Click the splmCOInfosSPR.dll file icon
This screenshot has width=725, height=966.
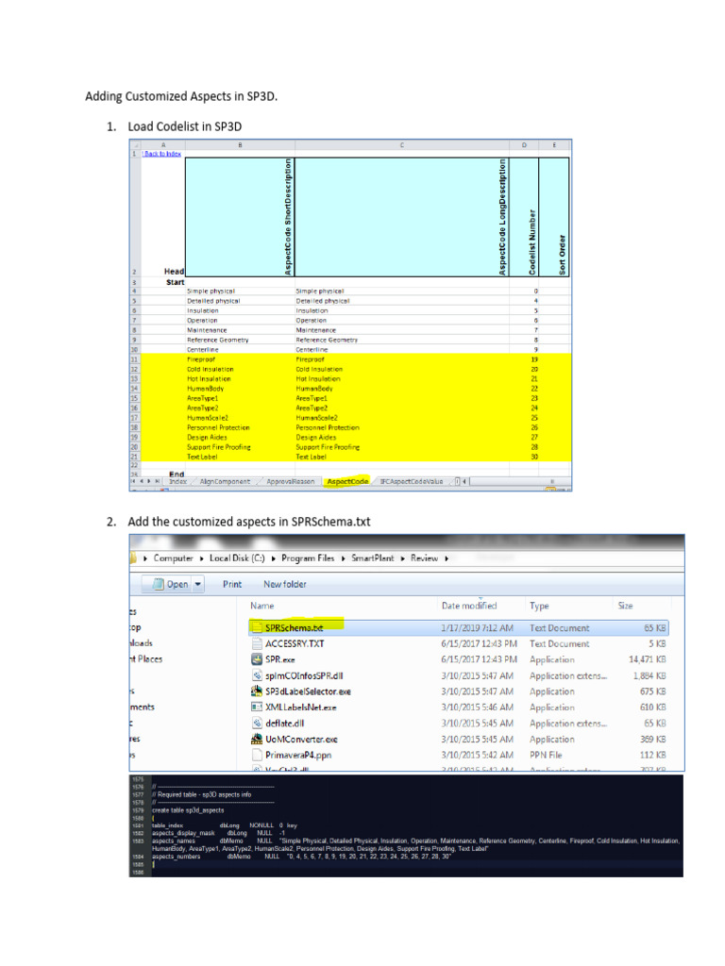[x=257, y=675]
